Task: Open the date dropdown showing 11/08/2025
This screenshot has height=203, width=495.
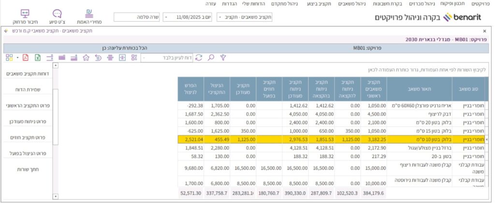Action: coord(166,17)
